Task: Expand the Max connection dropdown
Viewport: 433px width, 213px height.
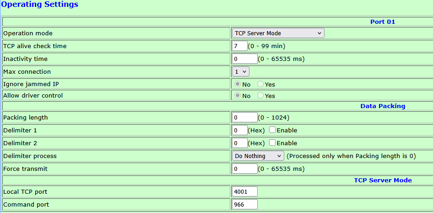Action: point(241,71)
